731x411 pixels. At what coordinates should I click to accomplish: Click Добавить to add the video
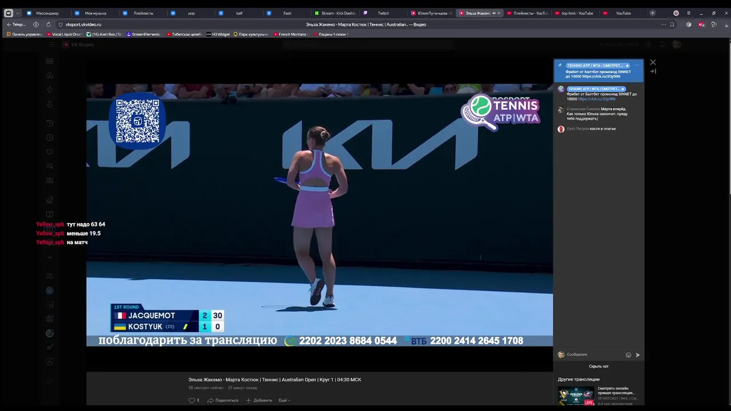click(259, 400)
